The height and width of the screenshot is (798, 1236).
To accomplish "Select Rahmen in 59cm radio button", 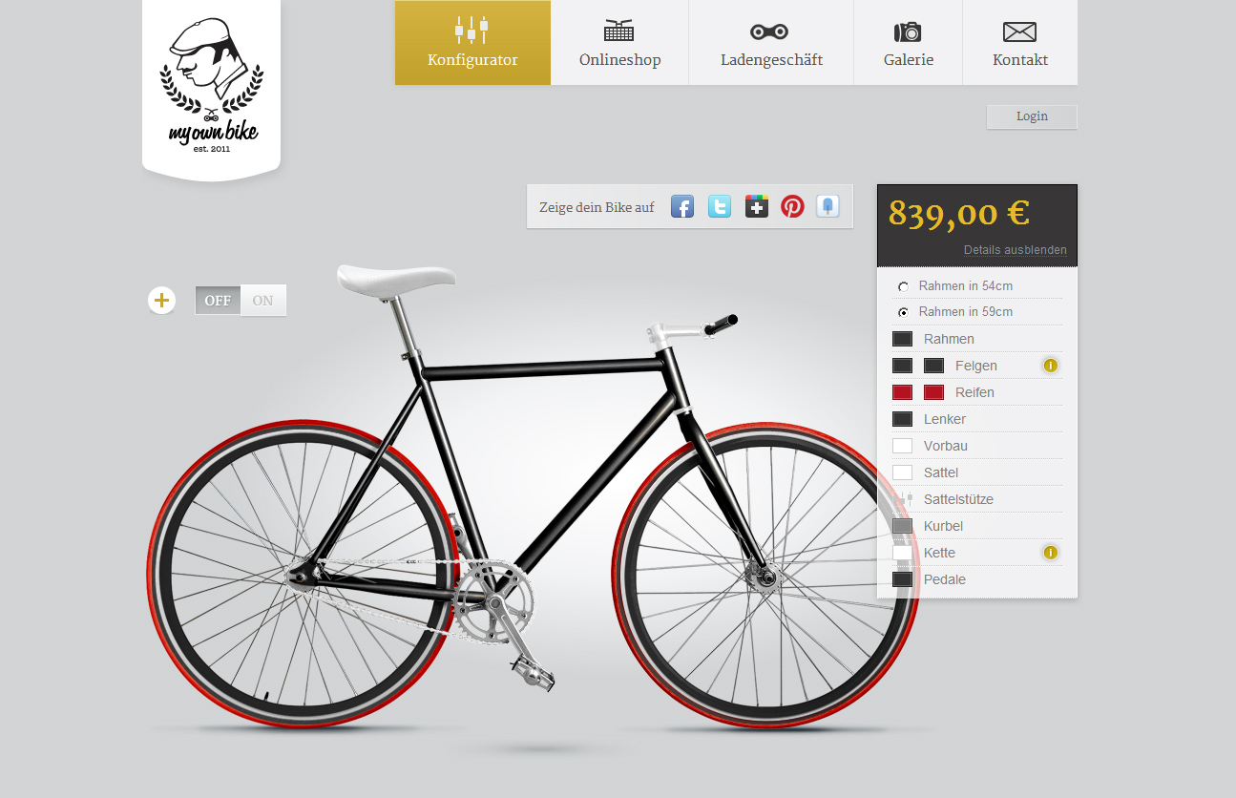I will [x=903, y=312].
